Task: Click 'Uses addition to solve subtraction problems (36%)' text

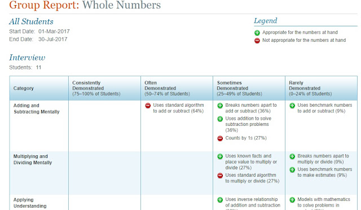Action: (248, 124)
